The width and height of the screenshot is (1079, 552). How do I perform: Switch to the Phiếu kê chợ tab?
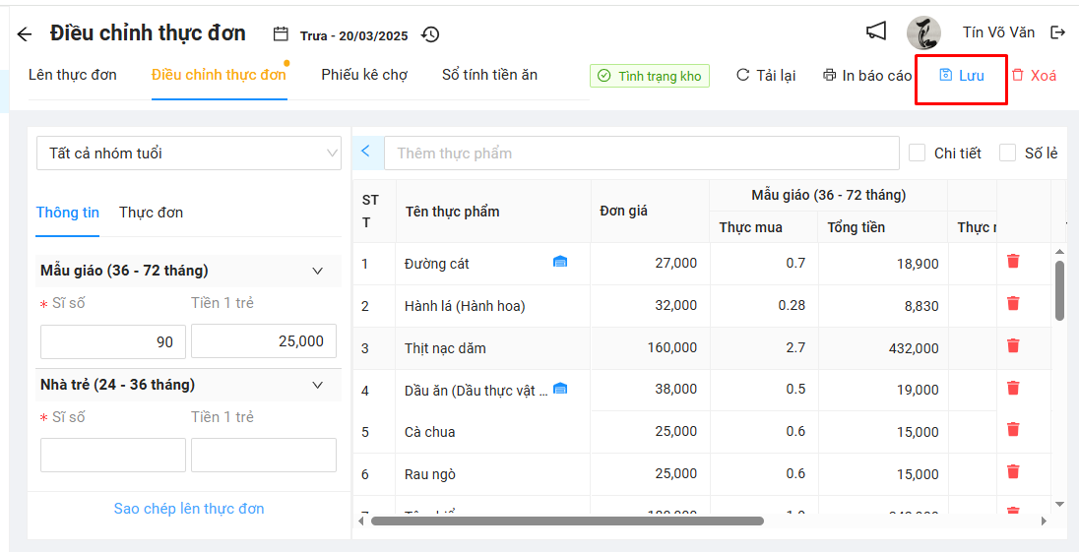coord(364,75)
